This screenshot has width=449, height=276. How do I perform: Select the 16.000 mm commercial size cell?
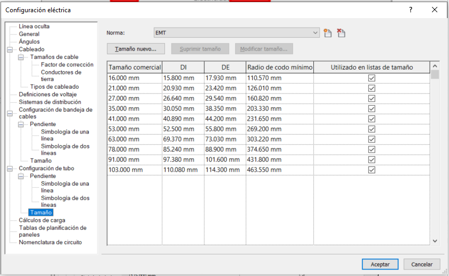(x=135, y=78)
